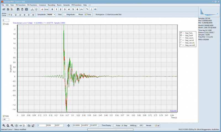The width and height of the screenshot is (221, 132).
Task: Expand the TD-Functions menu
Action: pyautogui.click(x=20, y=5)
